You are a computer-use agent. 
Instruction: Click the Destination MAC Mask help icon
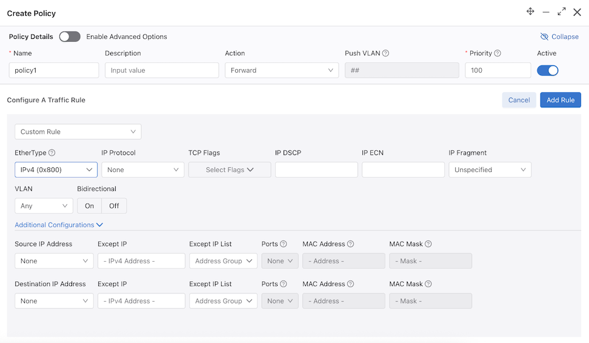coord(428,284)
